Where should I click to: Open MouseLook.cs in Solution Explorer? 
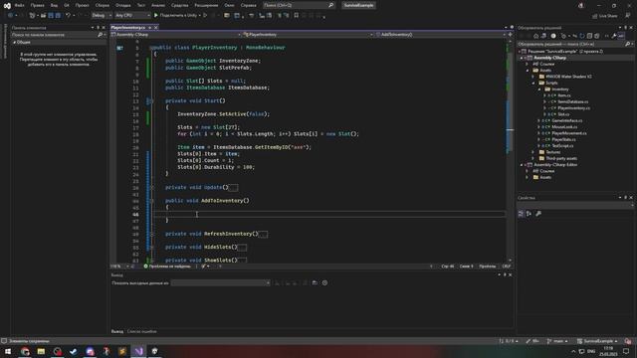click(564, 127)
